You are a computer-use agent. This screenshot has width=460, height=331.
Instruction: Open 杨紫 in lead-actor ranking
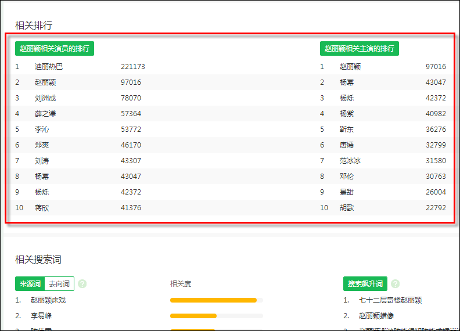click(x=347, y=114)
